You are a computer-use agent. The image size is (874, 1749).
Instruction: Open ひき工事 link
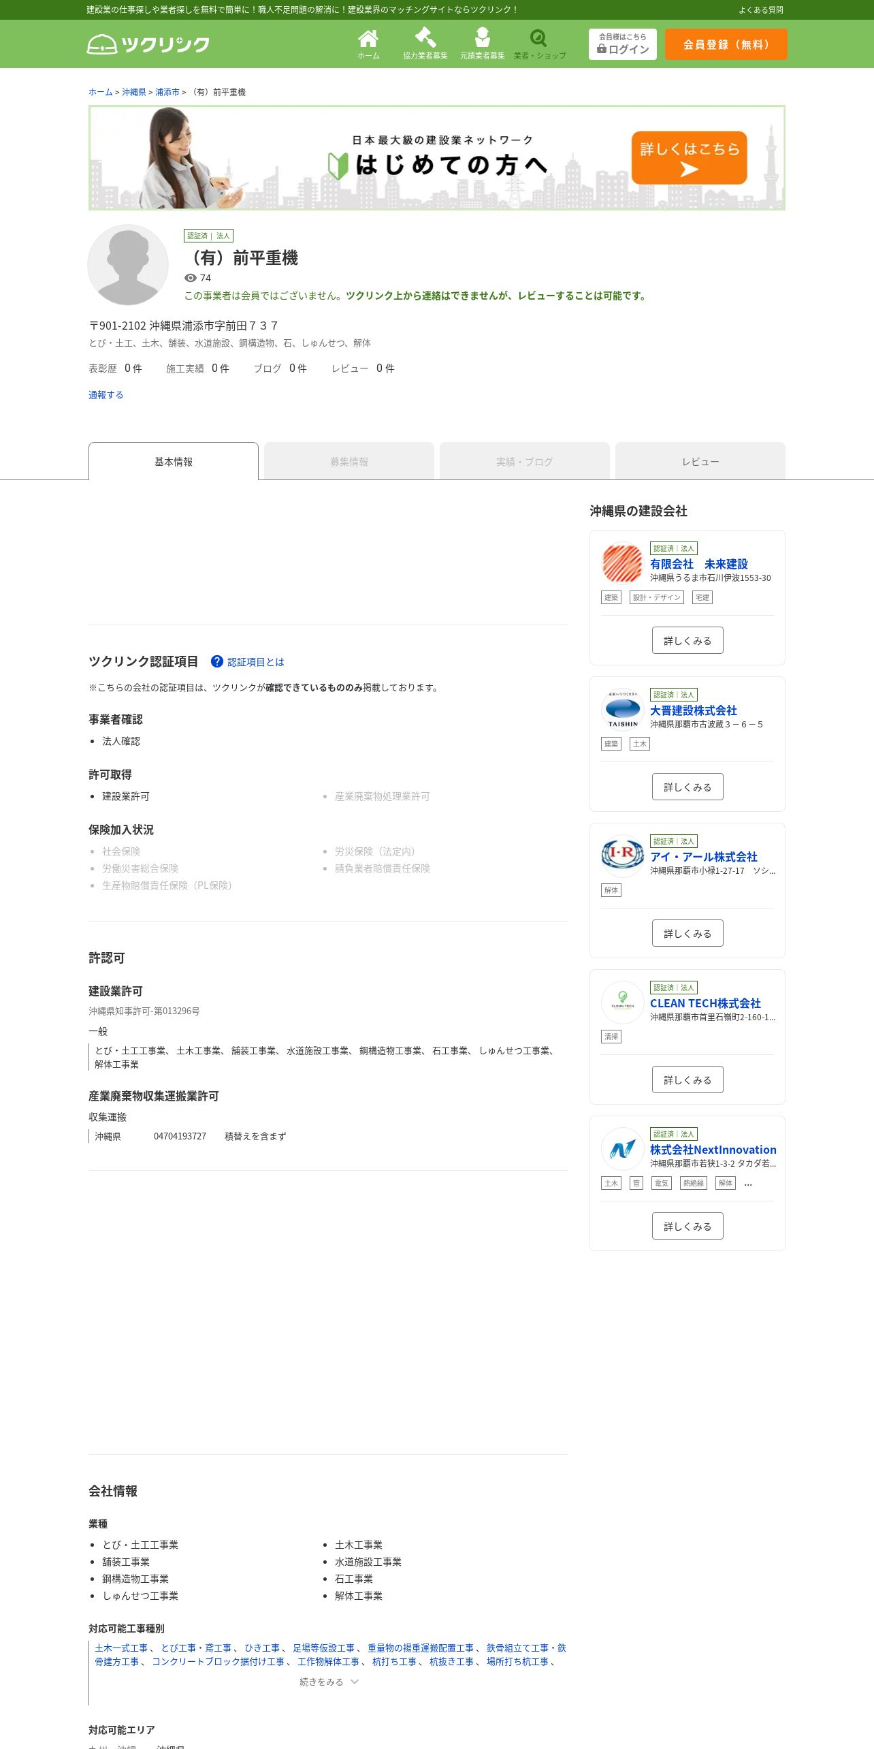tap(262, 1648)
